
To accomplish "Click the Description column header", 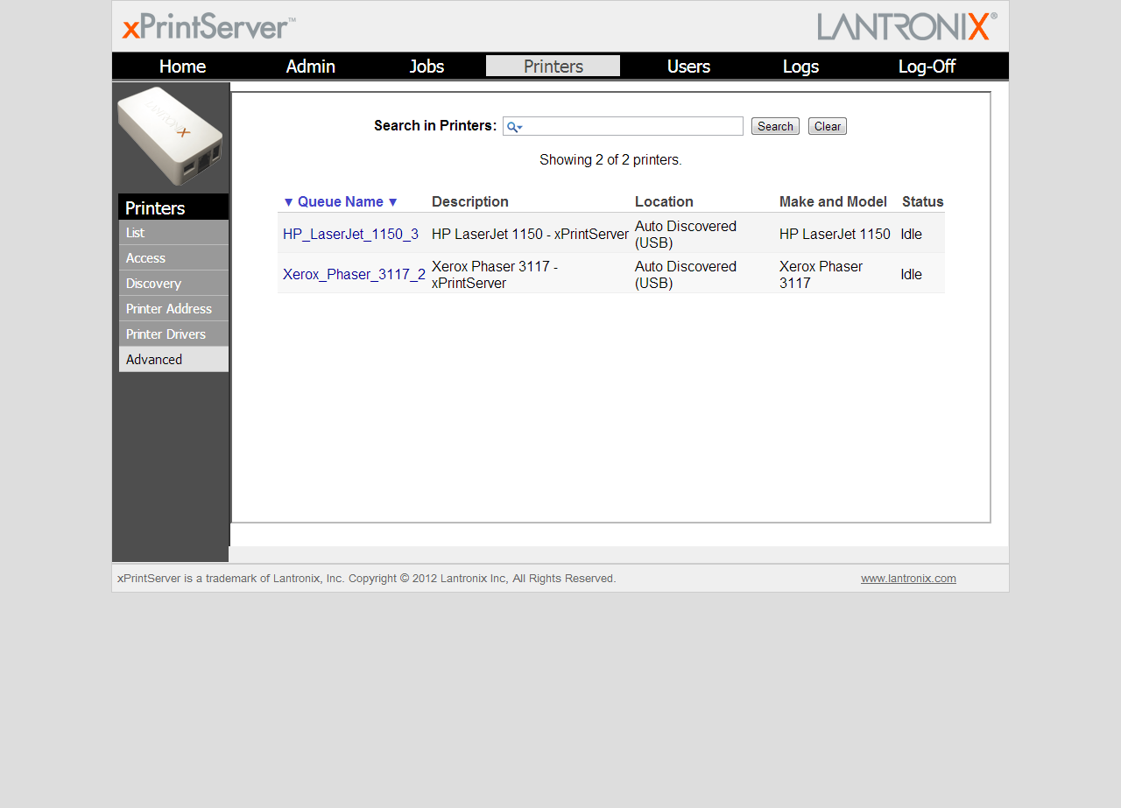I will click(x=470, y=202).
